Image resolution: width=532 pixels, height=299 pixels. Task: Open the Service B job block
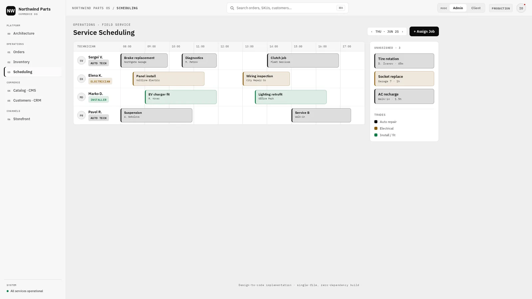321,115
